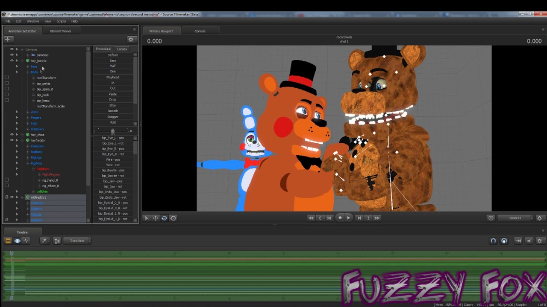Image resolution: width=547 pixels, height=307 pixels.
Task: Select the viewport screen-space circle tool
Action: 173,218
